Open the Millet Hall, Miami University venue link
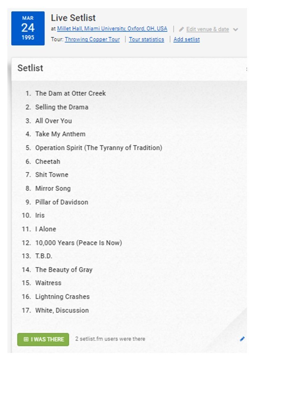The width and height of the screenshot is (295, 394). pos(112,29)
